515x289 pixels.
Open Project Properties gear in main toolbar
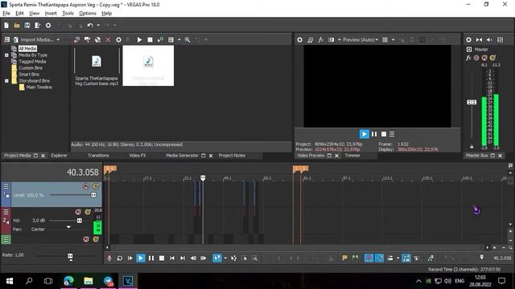pos(48,25)
